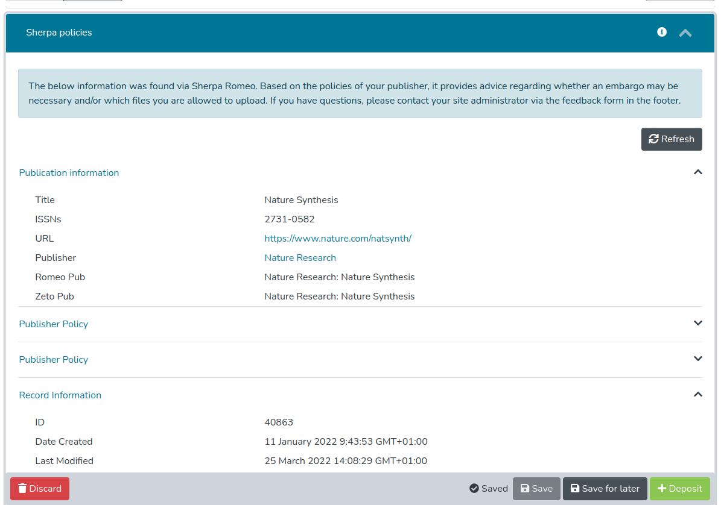Discard the submission with the trash button
Viewport: 721px width, 505px height.
click(x=40, y=489)
